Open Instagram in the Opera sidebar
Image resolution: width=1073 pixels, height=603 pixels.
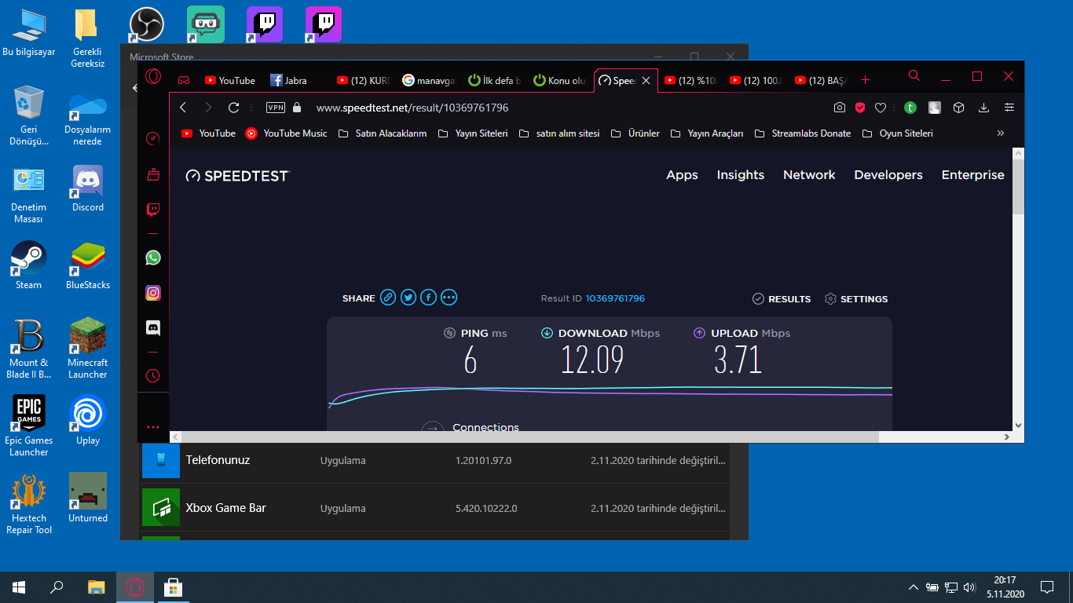153,293
